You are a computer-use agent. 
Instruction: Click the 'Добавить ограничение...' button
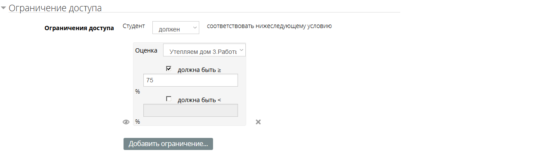coord(168,144)
